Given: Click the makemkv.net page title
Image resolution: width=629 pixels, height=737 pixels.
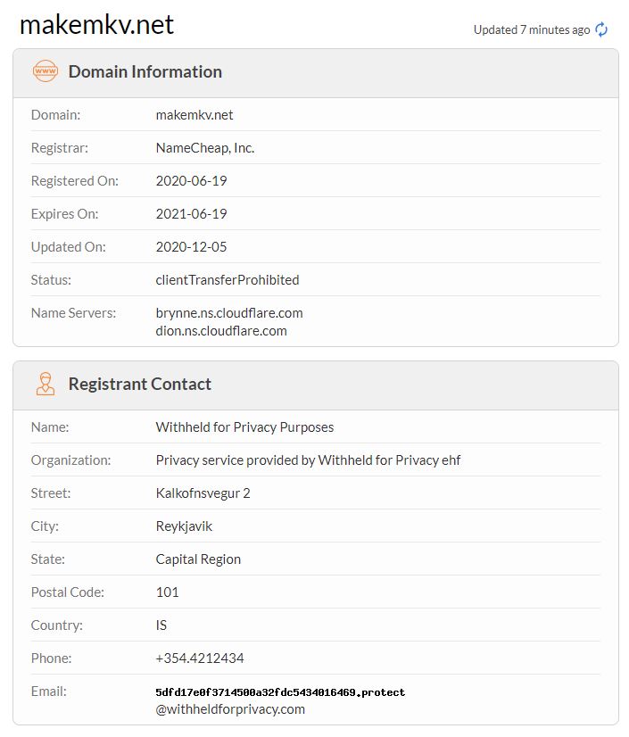Looking at the screenshot, I should 96,25.
